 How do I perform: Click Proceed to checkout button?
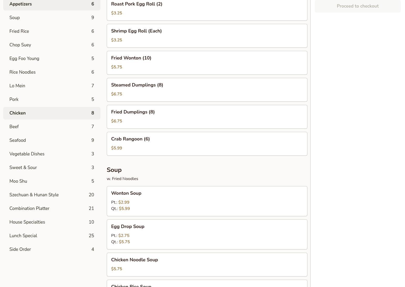coord(358,6)
